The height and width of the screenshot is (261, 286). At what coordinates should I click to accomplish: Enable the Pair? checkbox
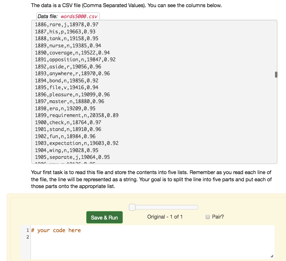click(208, 217)
